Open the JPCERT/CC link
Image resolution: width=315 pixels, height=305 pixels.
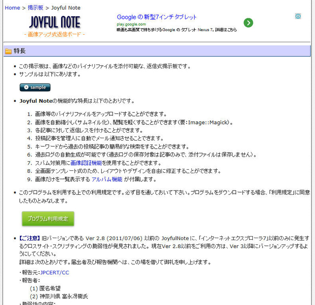click(x=54, y=272)
